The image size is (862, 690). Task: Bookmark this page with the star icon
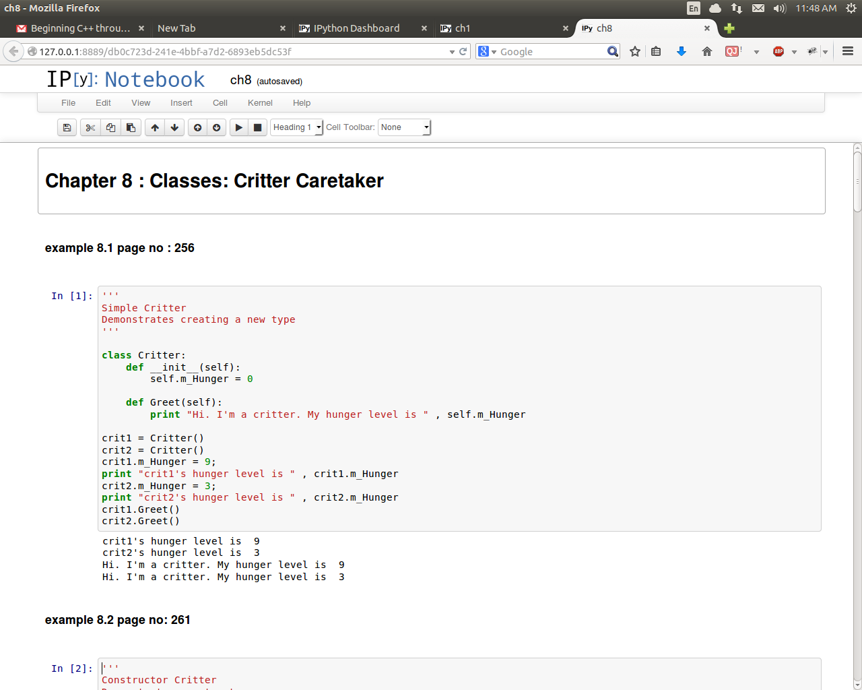(634, 51)
